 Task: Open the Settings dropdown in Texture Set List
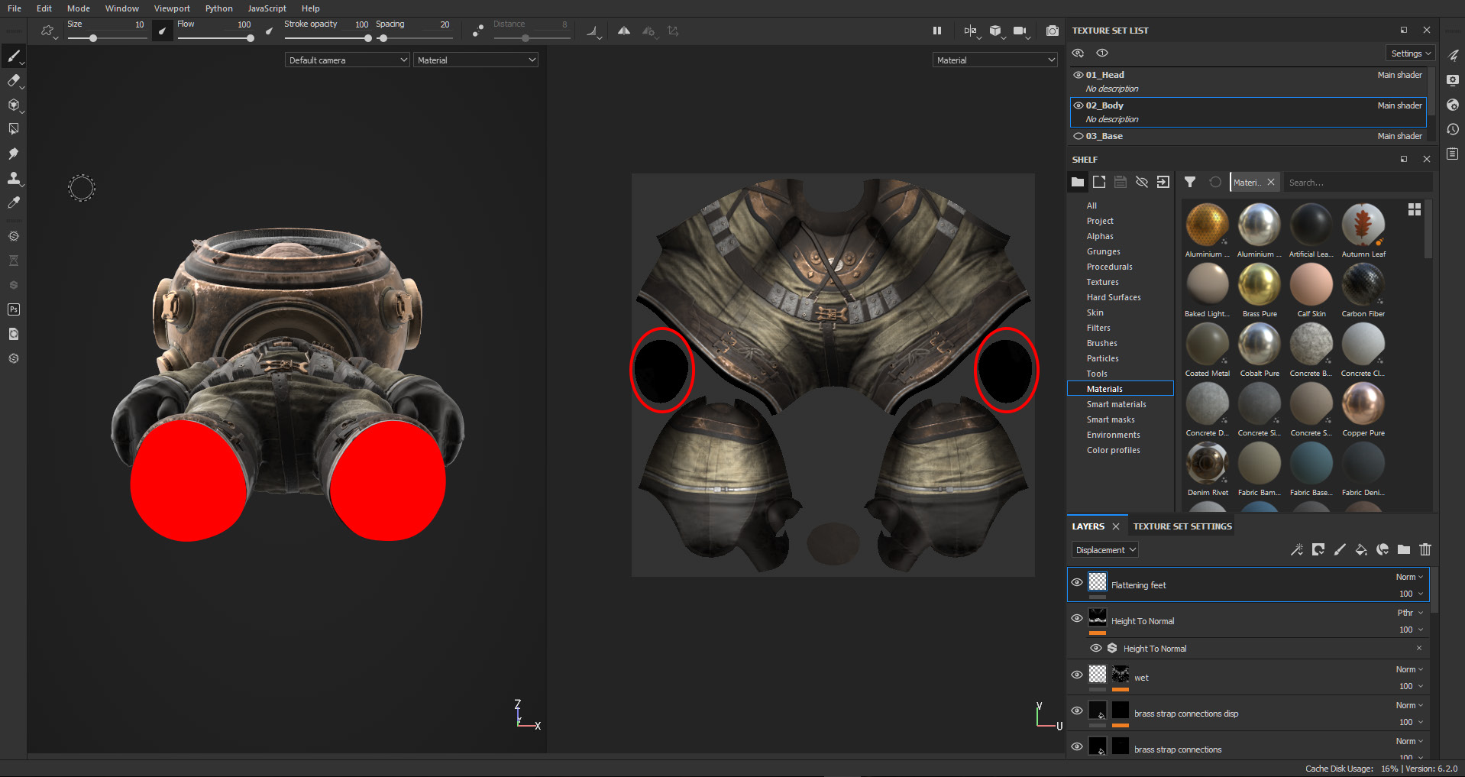pos(1410,53)
